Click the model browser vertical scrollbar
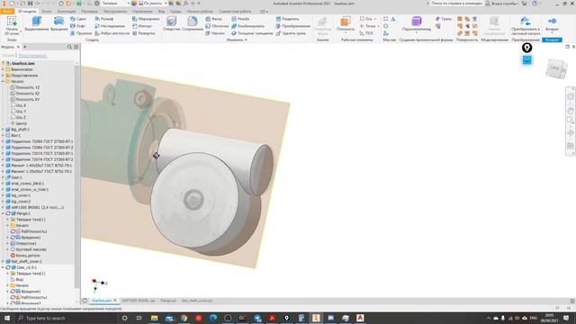Image resolution: width=576 pixels, height=324 pixels. 76,176
